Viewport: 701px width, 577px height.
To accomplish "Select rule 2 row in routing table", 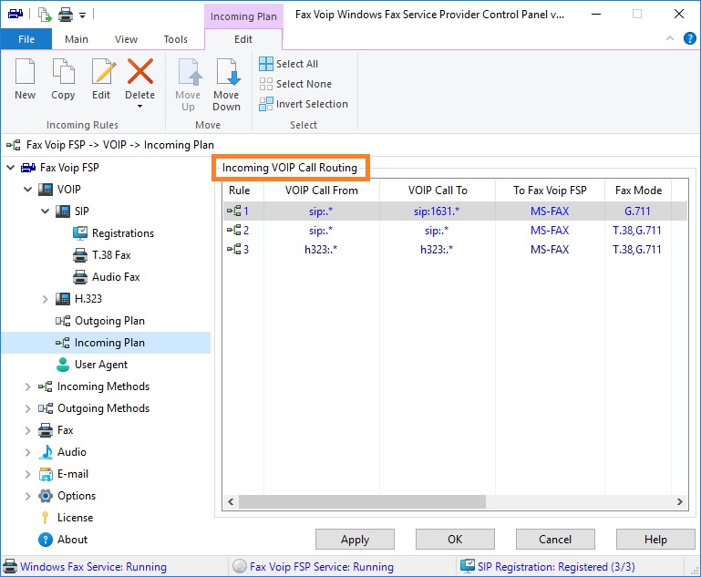I will tap(455, 231).
